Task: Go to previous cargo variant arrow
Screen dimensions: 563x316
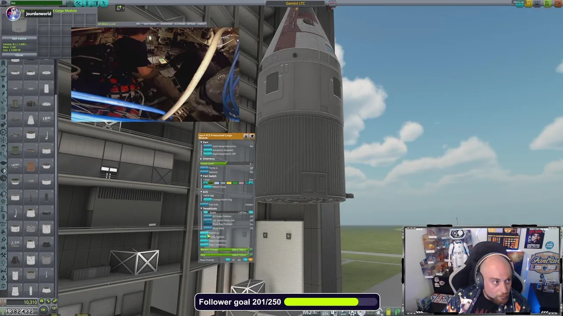Action: pos(205,183)
